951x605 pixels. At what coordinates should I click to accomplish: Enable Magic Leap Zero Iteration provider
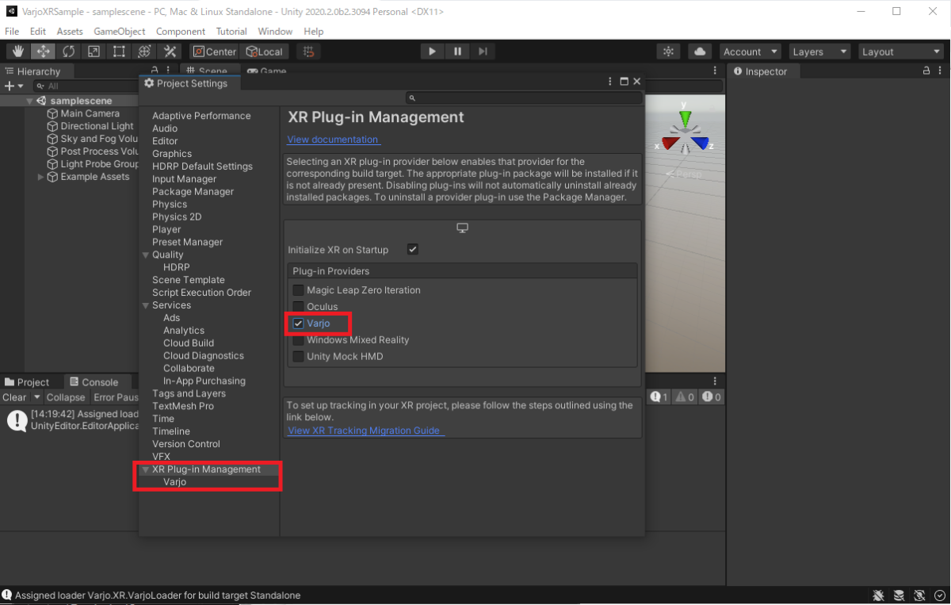298,290
